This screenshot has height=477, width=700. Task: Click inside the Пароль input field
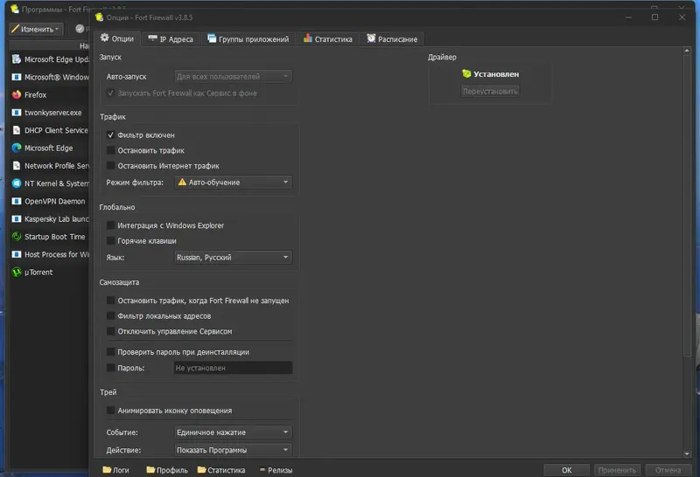233,368
